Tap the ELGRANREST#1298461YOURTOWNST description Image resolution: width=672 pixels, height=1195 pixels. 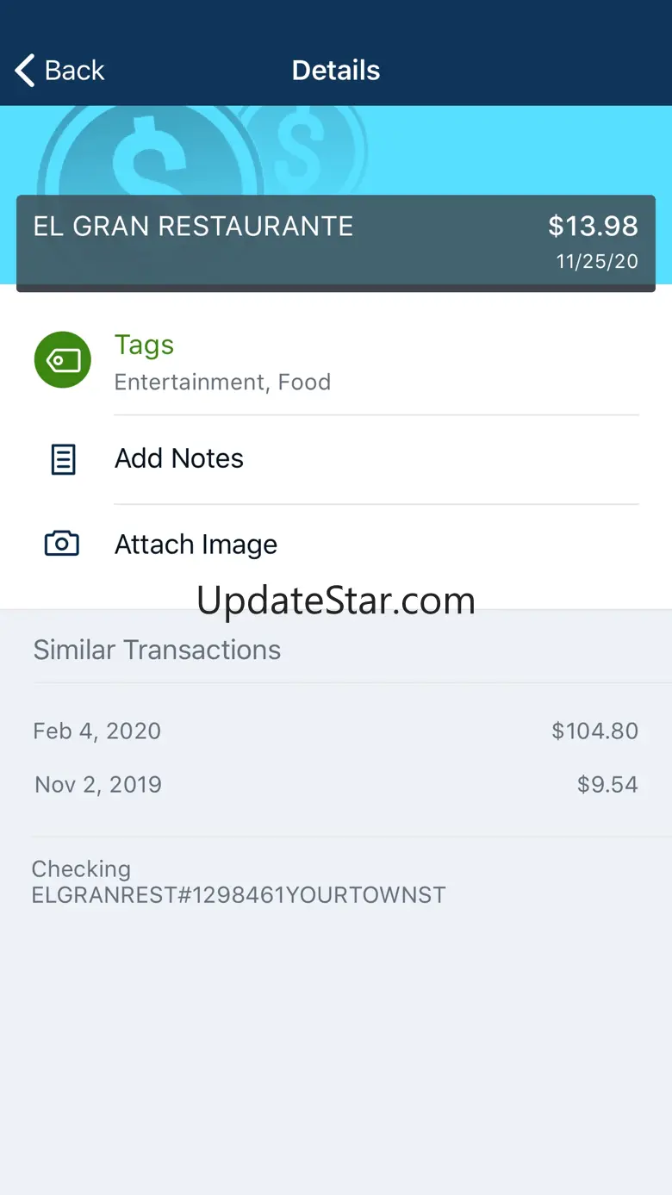tap(239, 895)
